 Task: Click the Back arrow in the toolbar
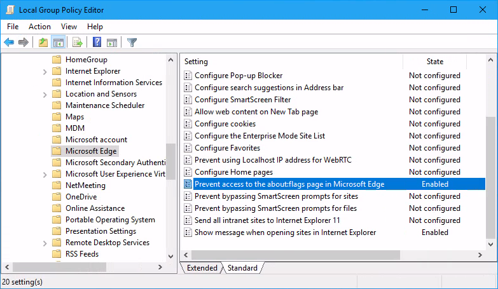click(9, 43)
